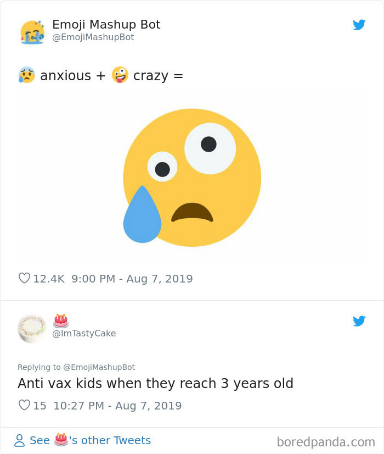Open the mashup emoji image in the tweet
384x454 pixels.
click(192, 176)
